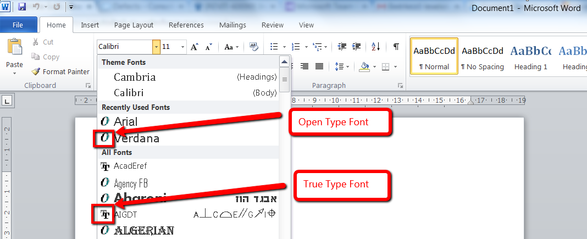Click the font name box showing Calibri
Screen dimensions: 587x239
[x=124, y=47]
